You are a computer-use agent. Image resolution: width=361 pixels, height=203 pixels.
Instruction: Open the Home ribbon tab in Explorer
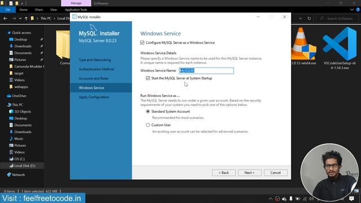point(23,10)
